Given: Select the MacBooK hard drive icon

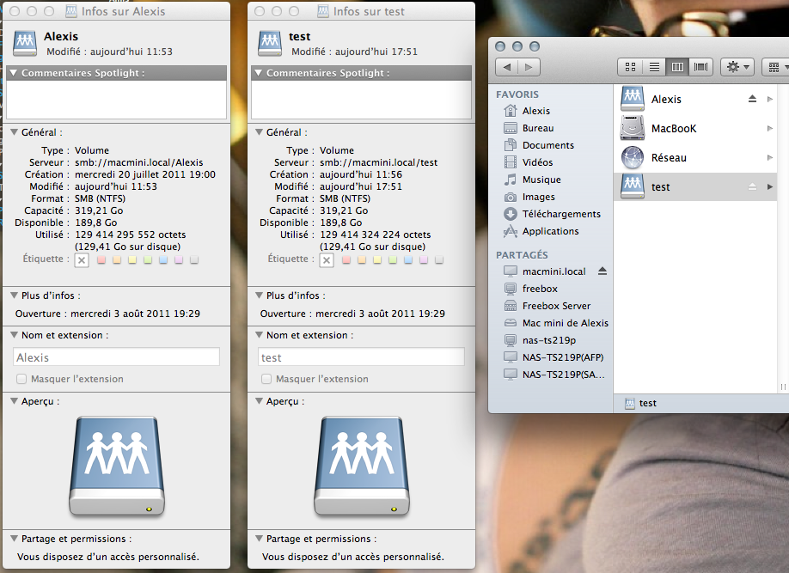Looking at the screenshot, I should click(x=633, y=128).
